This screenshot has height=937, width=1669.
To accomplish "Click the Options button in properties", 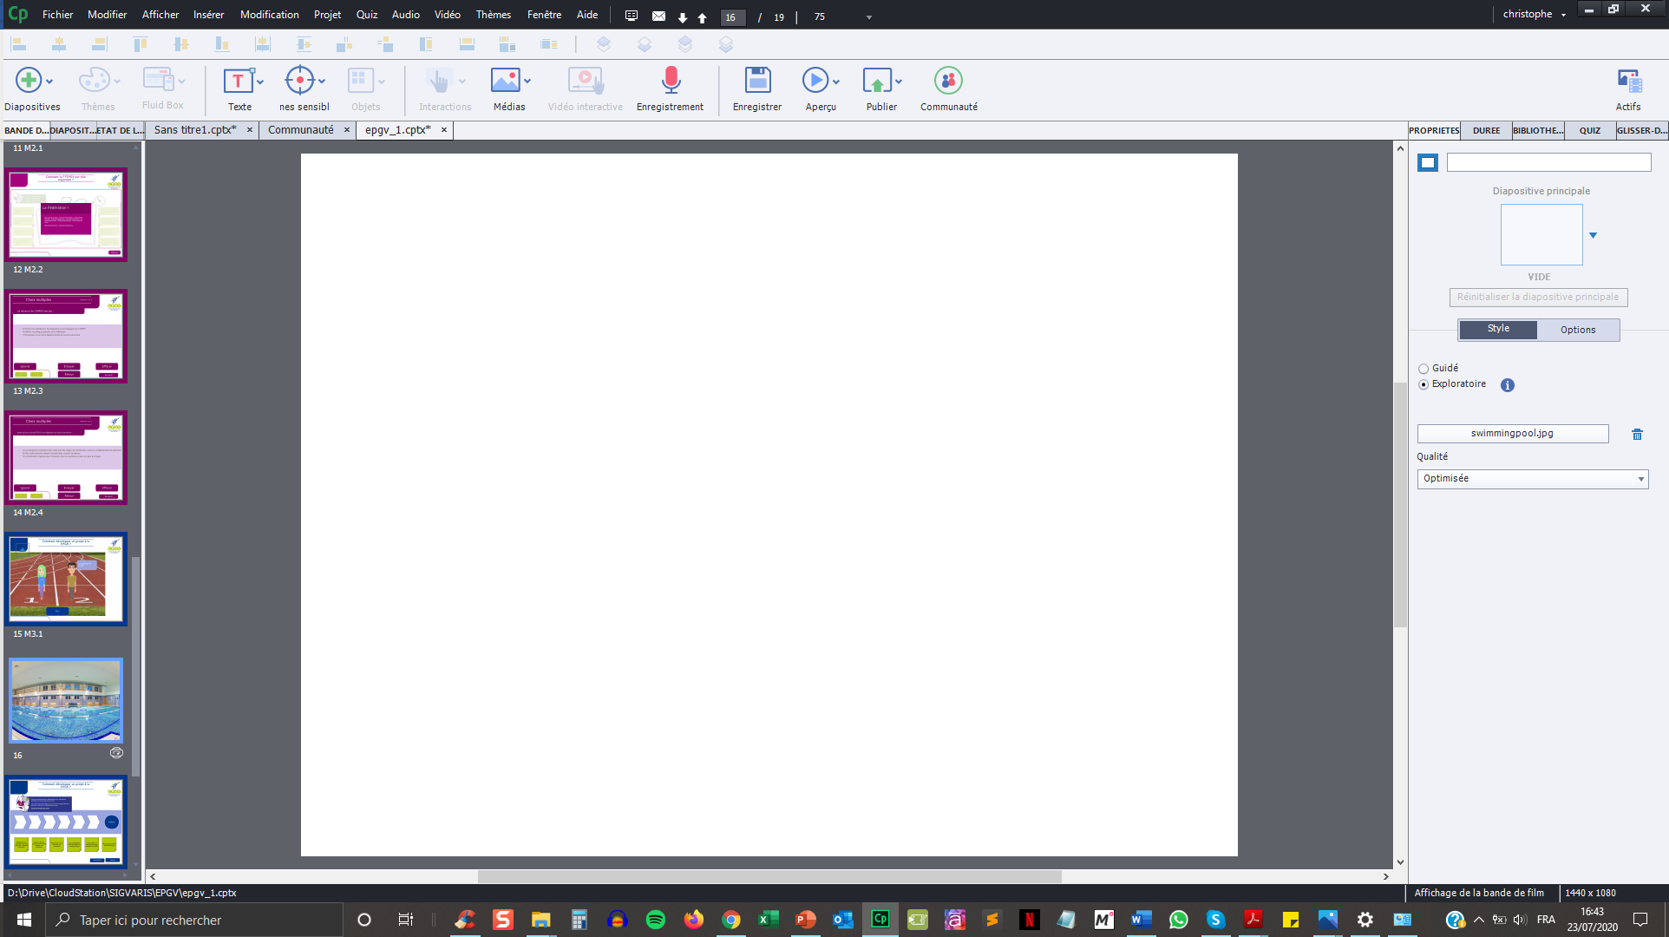I will [1577, 330].
